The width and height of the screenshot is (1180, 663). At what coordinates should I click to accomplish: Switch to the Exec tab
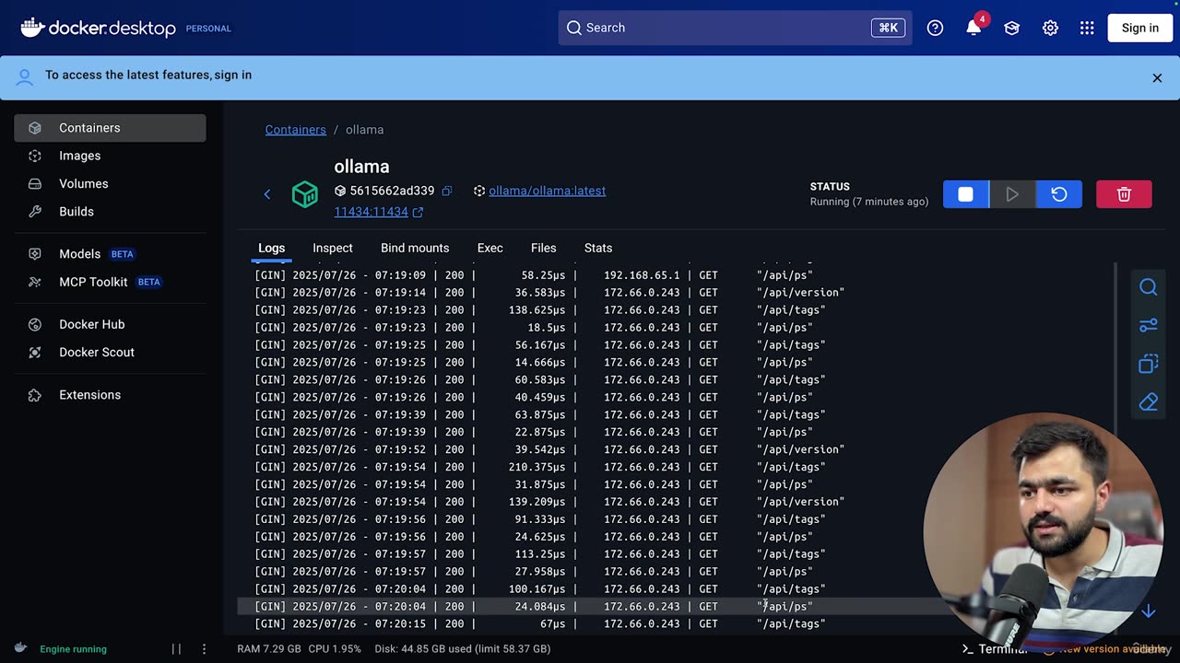click(x=490, y=248)
